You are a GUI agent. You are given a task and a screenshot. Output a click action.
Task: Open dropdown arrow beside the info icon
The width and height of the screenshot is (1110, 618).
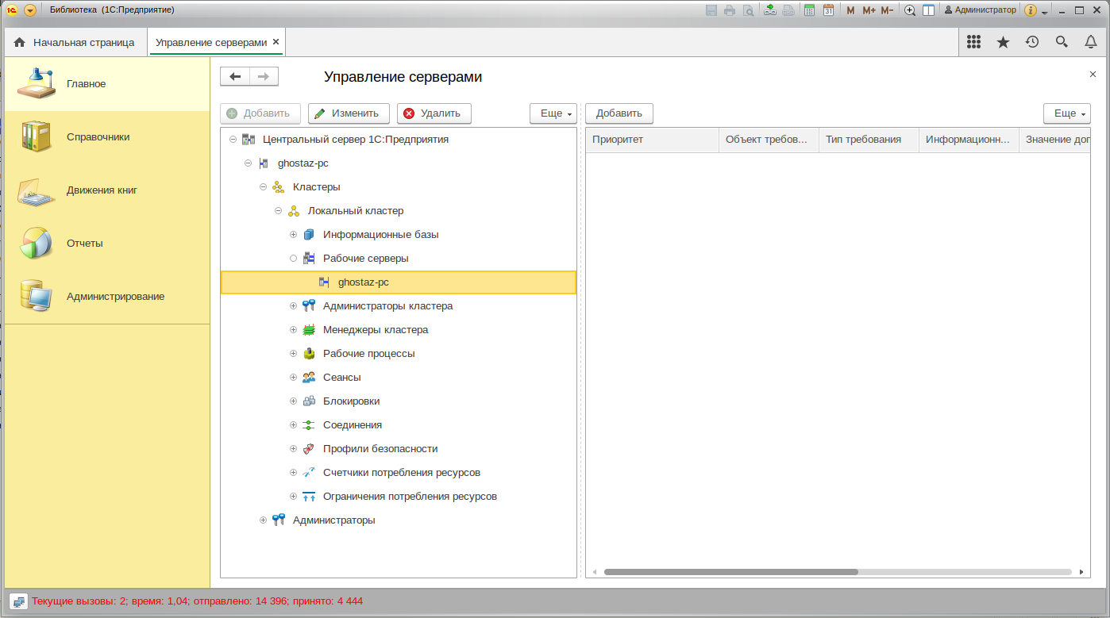point(1045,11)
